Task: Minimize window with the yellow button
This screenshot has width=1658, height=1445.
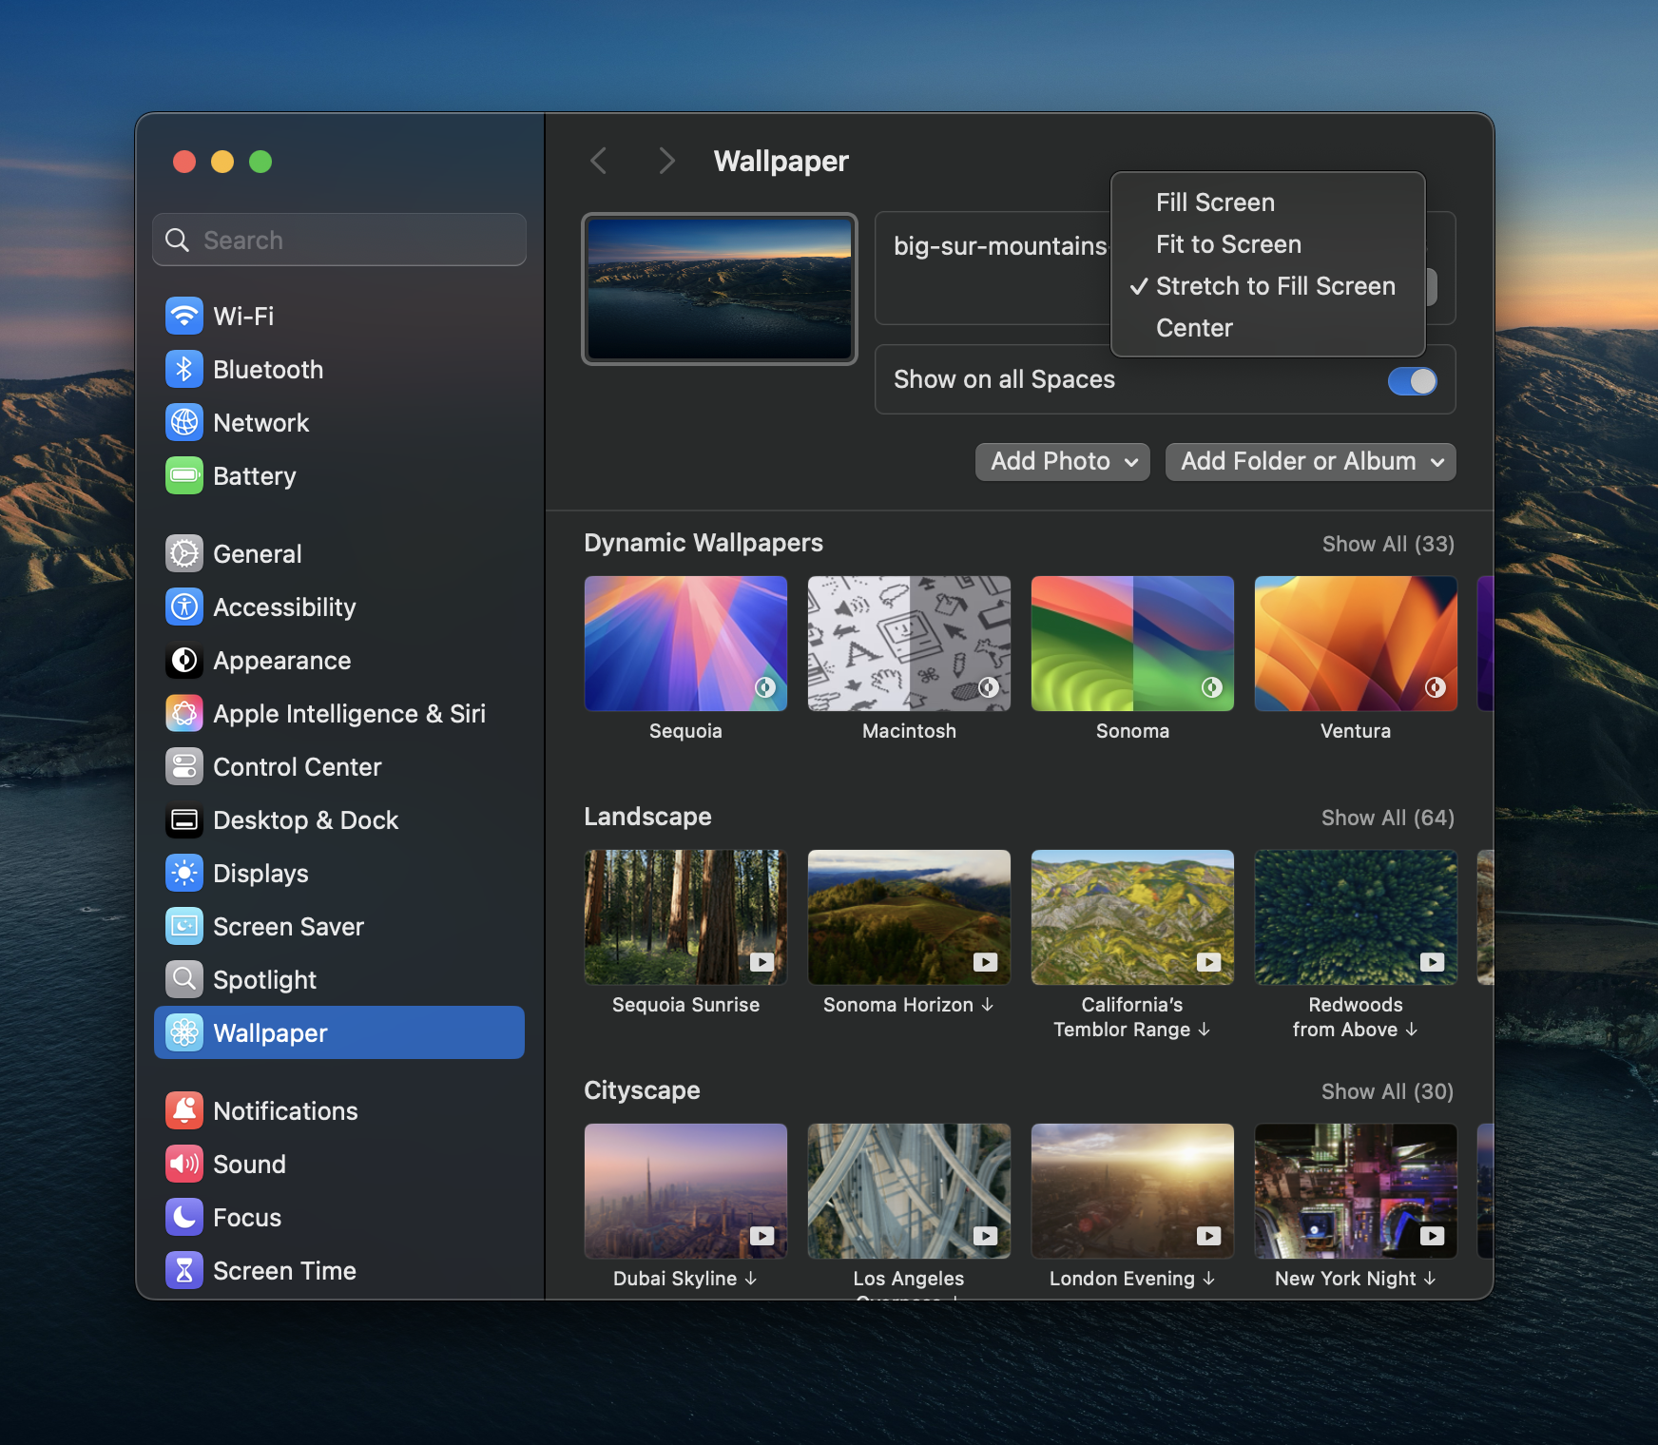Action: (x=222, y=162)
